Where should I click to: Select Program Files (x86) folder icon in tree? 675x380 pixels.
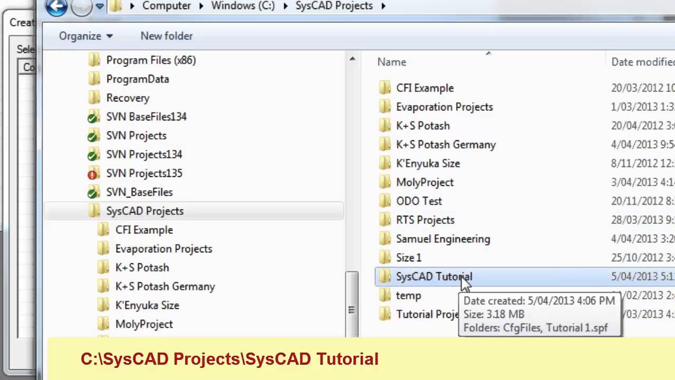point(94,60)
